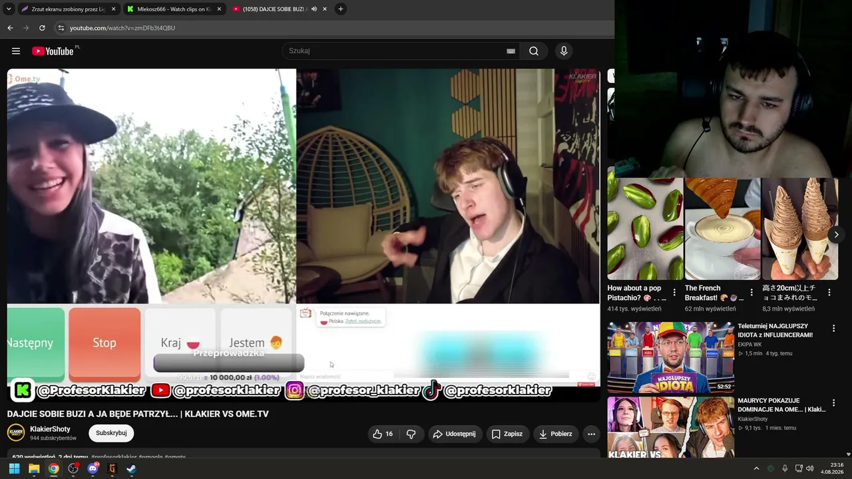Open the chocolate ice cream cones short
This screenshot has width=852, height=479.
click(x=800, y=229)
